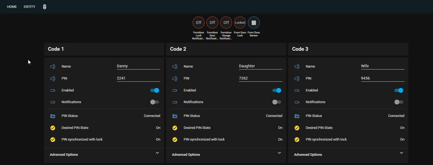Image resolution: width=433 pixels, height=165 pixels.
Task: Click Desired PIN State check icon in Code 2
Action: (x=175, y=128)
